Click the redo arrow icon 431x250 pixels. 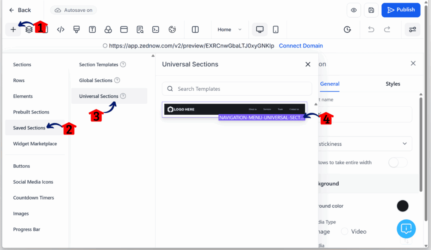(x=387, y=29)
